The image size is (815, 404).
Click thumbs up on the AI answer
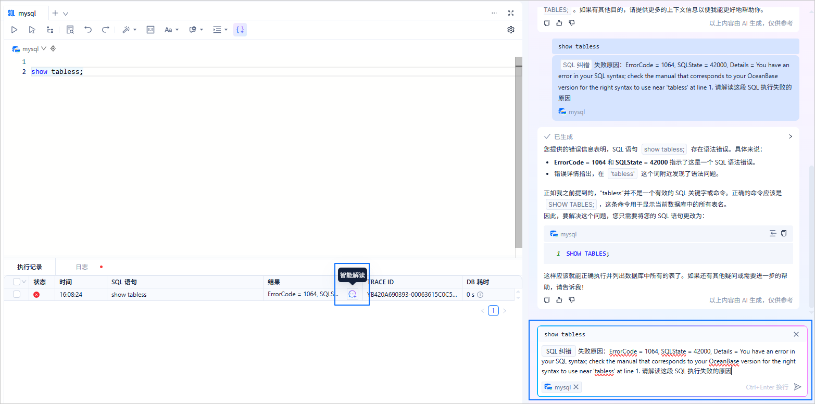559,300
